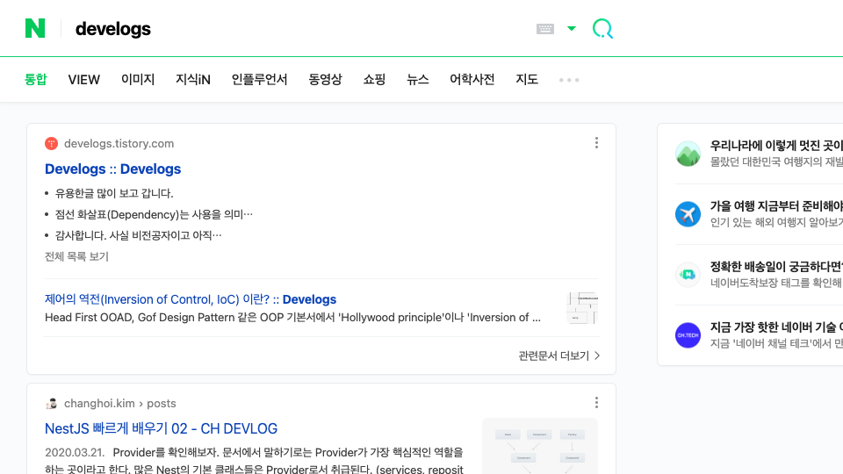The height and width of the screenshot is (474, 843).
Task: Click 관련문서 더보기 link
Action: tap(554, 355)
